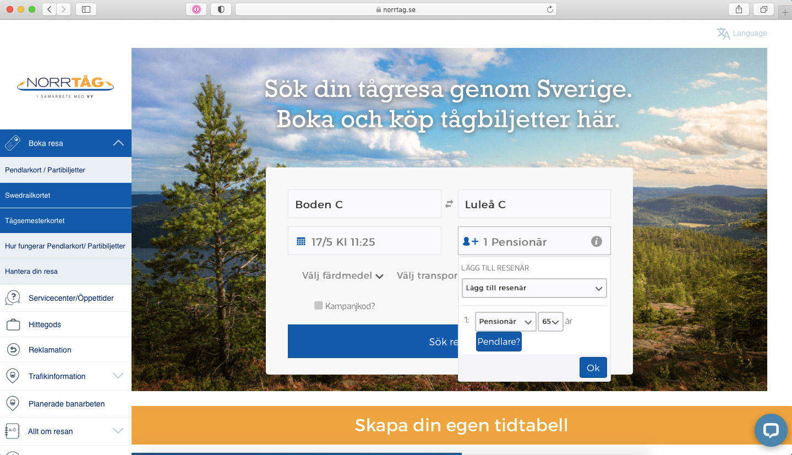Click the calendar icon in date field
792x455 pixels.
(x=301, y=241)
